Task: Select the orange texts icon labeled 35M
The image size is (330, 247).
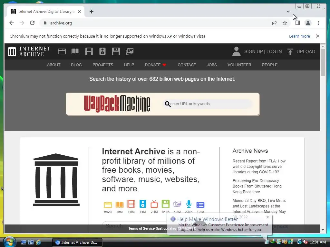Action: 119,204
